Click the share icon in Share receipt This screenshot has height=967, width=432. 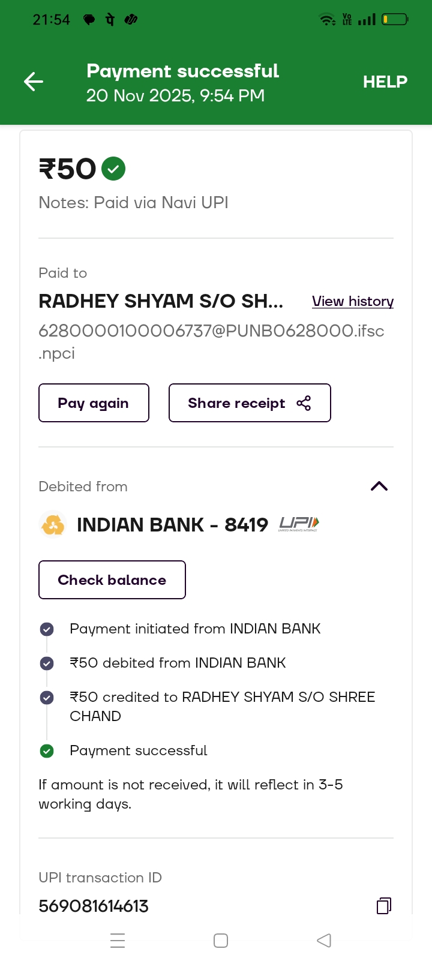click(304, 403)
